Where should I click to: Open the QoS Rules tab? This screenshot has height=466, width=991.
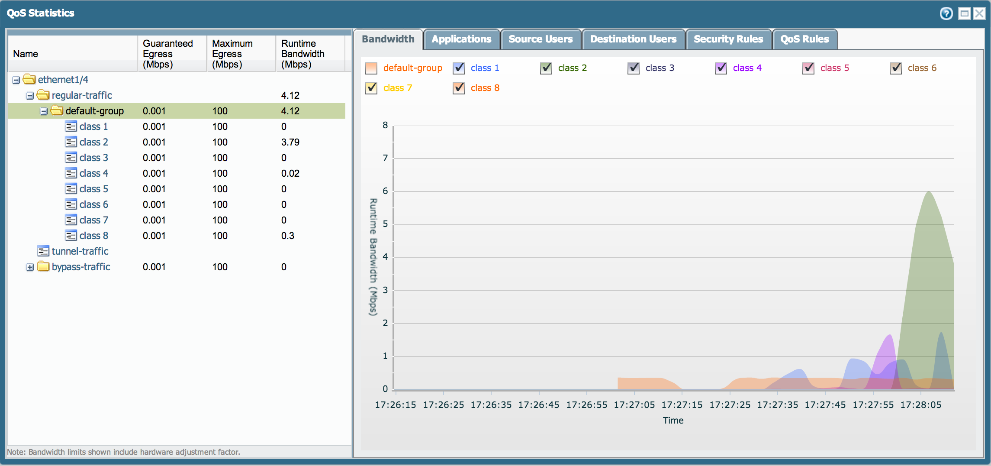(x=805, y=39)
